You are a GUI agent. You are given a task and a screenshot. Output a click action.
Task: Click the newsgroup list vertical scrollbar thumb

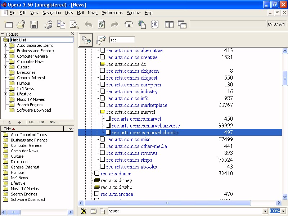click(285, 78)
